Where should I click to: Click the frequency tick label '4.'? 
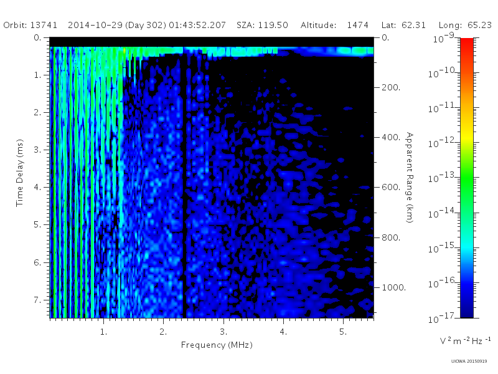coord(283,332)
